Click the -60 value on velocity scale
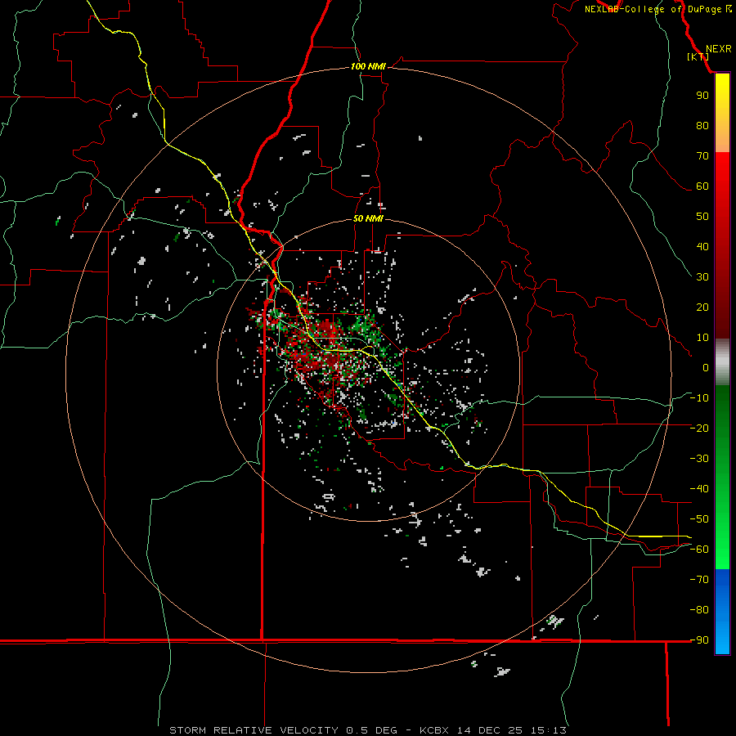 click(699, 550)
